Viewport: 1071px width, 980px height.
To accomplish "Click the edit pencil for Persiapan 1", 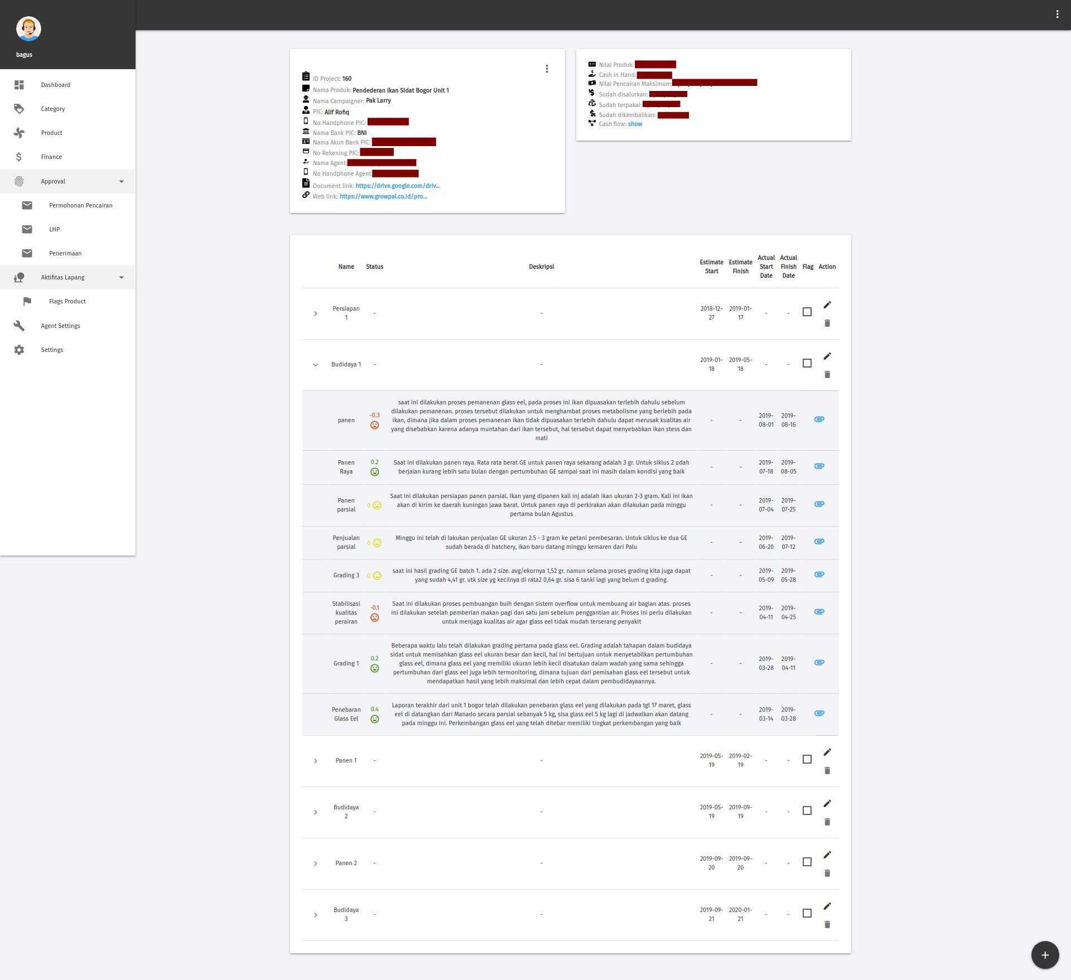I will coord(827,305).
